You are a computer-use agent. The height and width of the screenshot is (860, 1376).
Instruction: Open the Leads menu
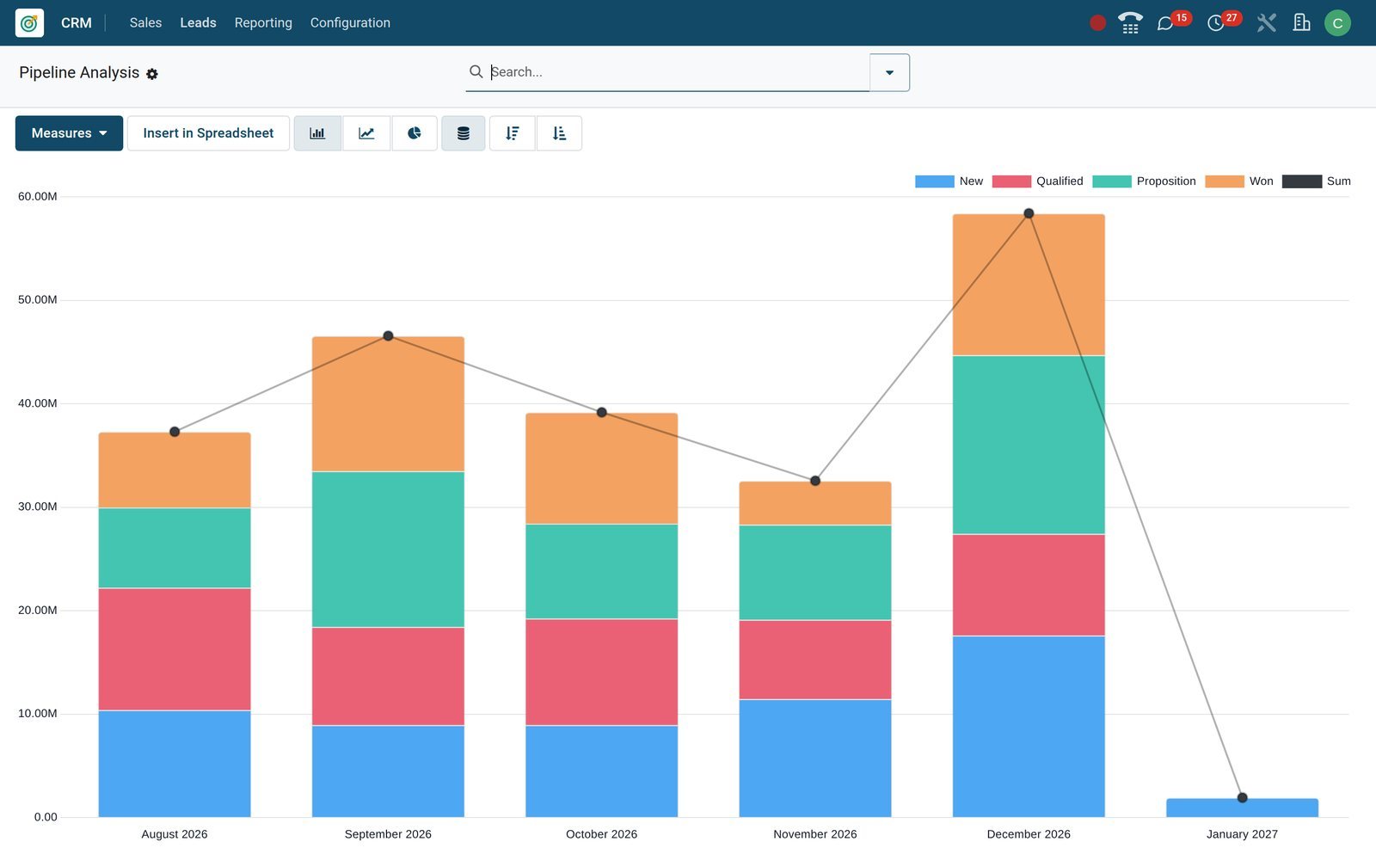198,22
